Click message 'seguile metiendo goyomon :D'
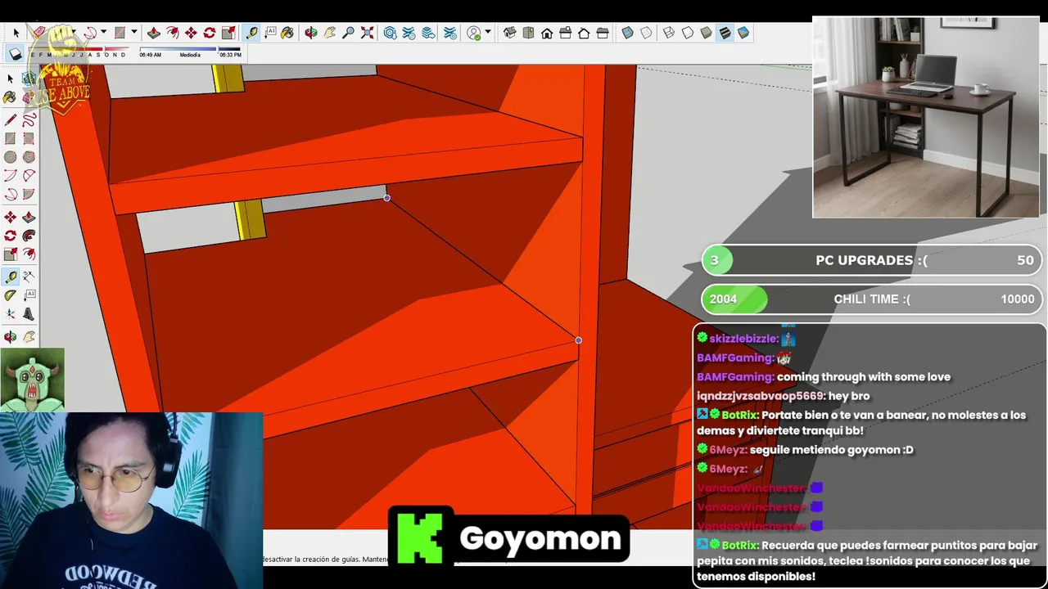Viewport: 1048px width, 589px height. point(831,450)
